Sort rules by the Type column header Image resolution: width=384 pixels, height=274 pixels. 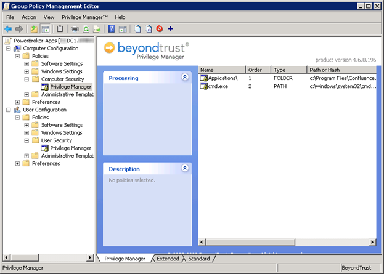(x=289, y=70)
